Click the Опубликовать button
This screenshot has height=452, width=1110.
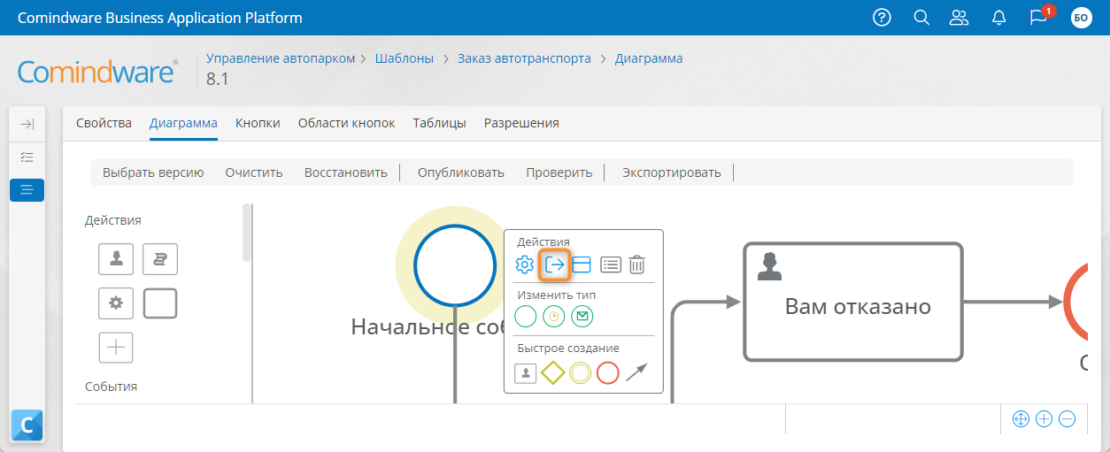click(461, 172)
